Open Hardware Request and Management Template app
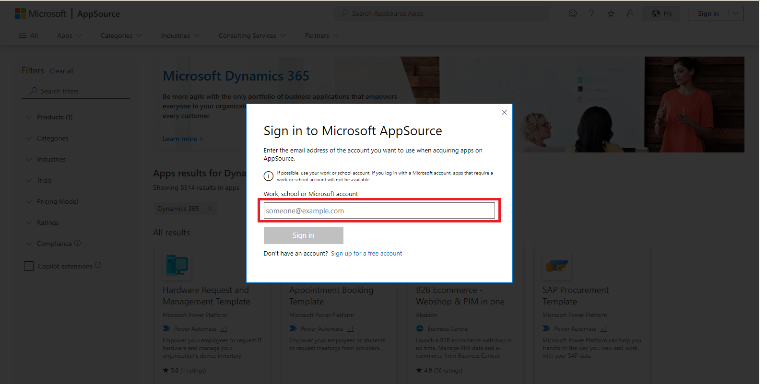The width and height of the screenshot is (767, 385). tap(206, 296)
